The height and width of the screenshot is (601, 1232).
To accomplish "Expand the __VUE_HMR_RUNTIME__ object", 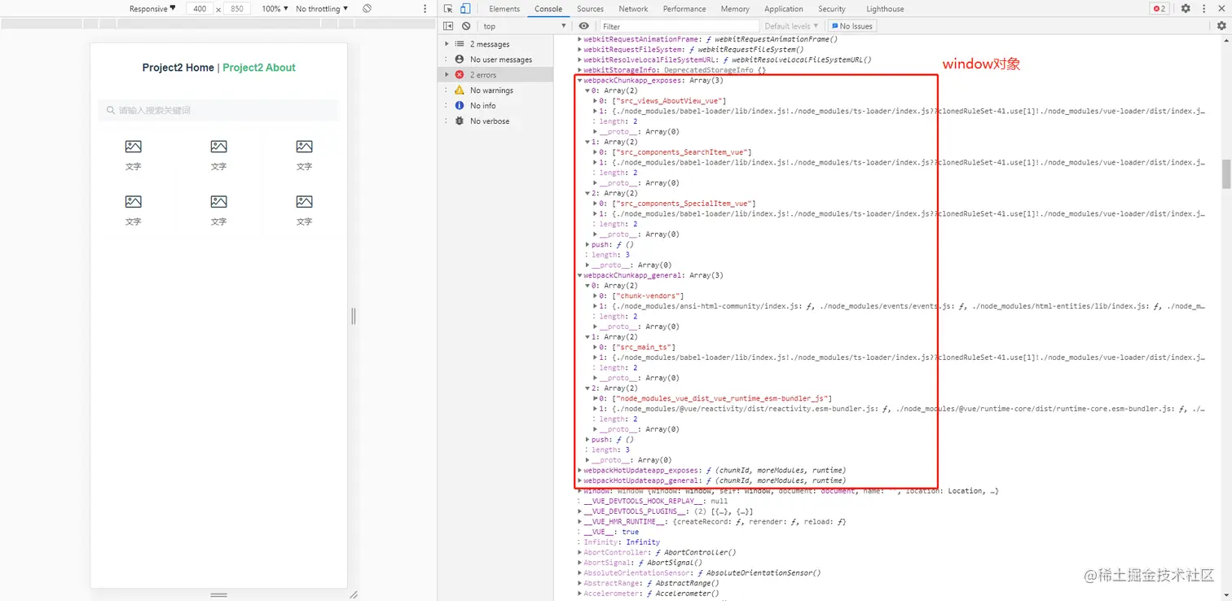I will pos(580,521).
